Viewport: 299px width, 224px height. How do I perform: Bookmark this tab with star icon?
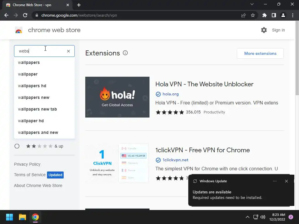pyautogui.click(x=253, y=15)
